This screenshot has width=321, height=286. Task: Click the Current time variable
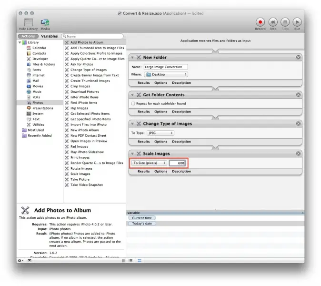141,218
